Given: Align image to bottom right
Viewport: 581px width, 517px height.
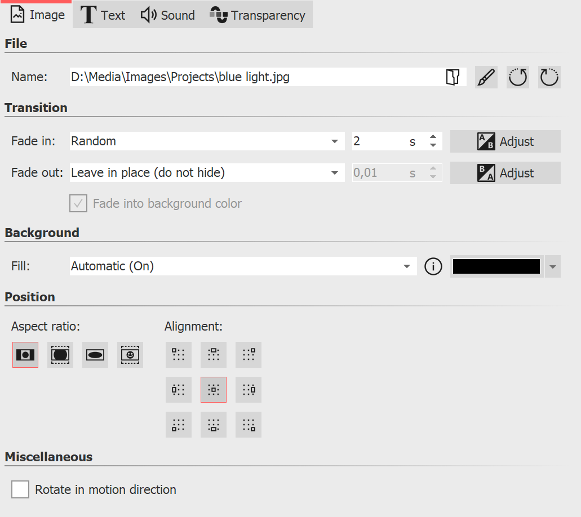Looking at the screenshot, I should [248, 425].
